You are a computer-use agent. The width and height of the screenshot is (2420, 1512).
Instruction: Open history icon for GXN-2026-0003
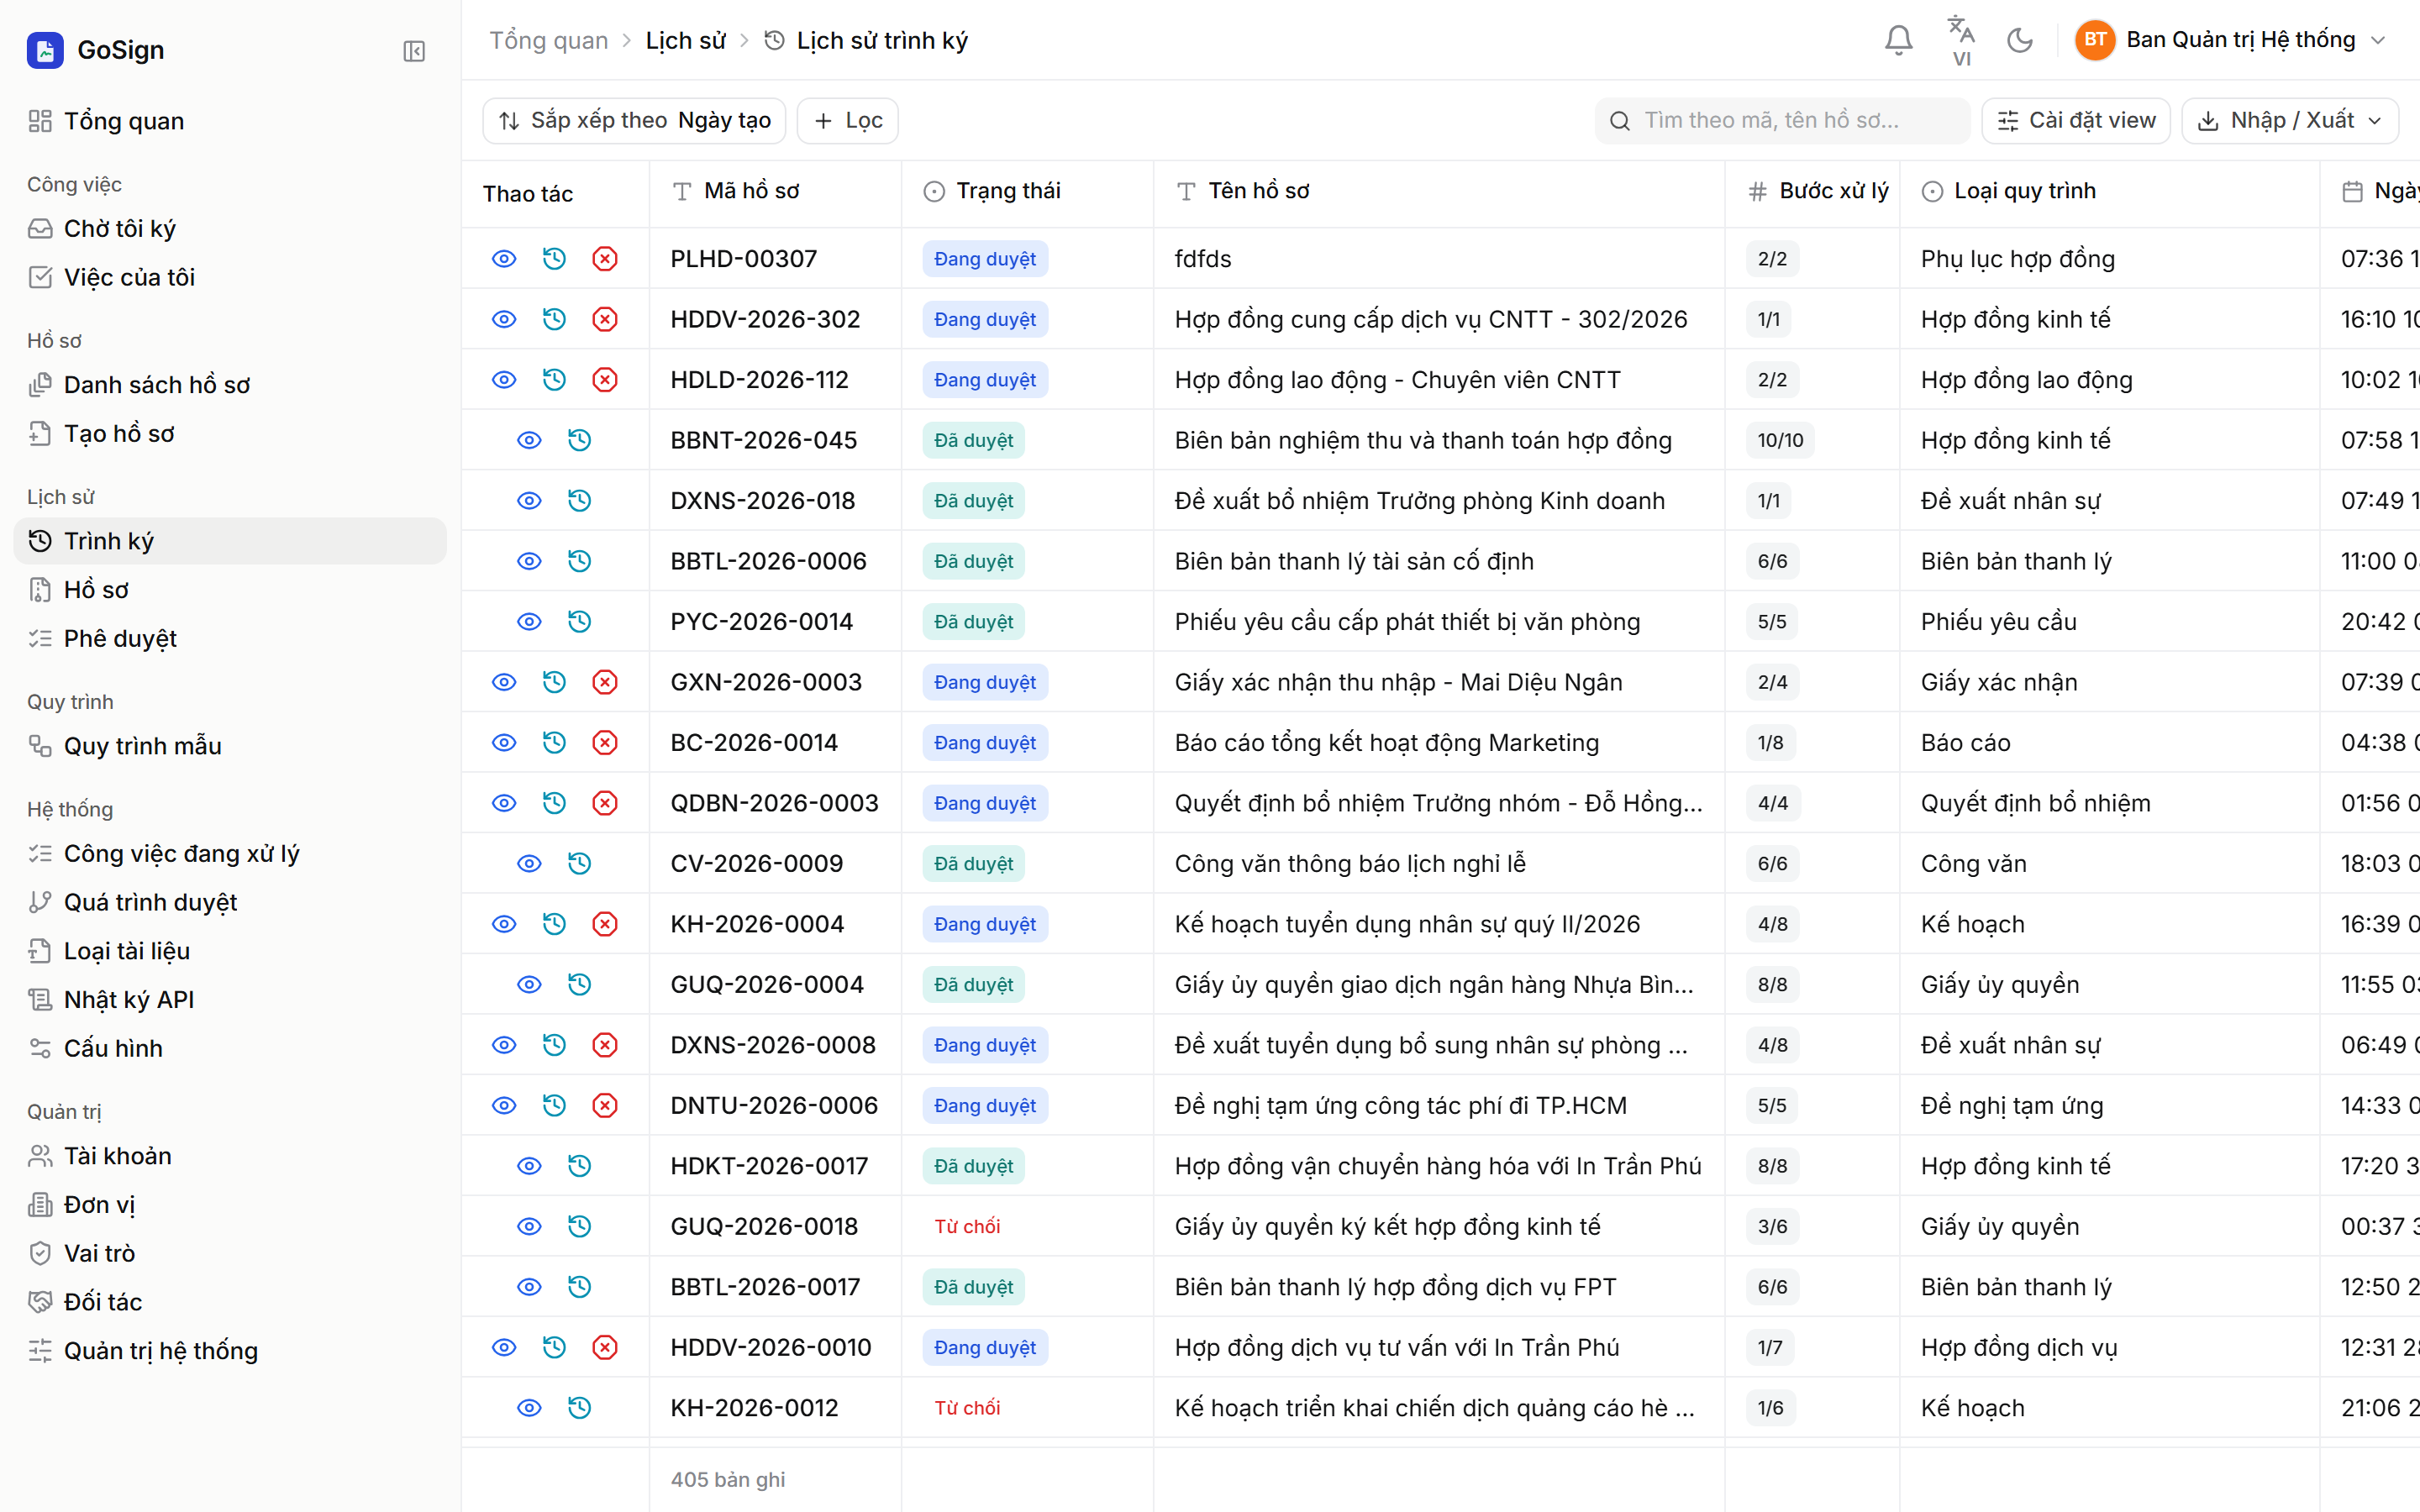click(x=554, y=682)
